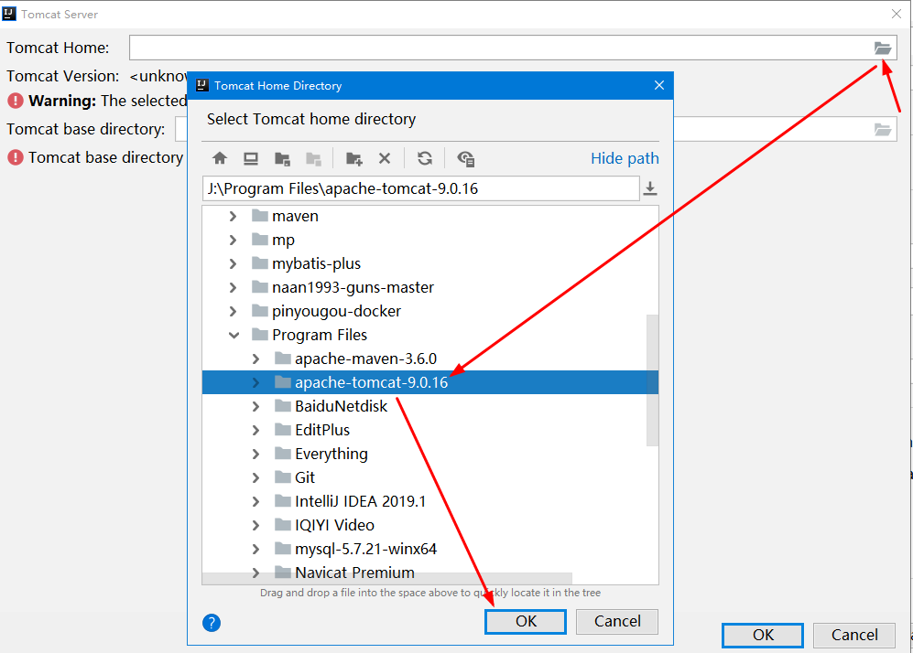913x653 pixels.
Task: Click the Desktop directory toolbar icon
Action: (x=251, y=158)
